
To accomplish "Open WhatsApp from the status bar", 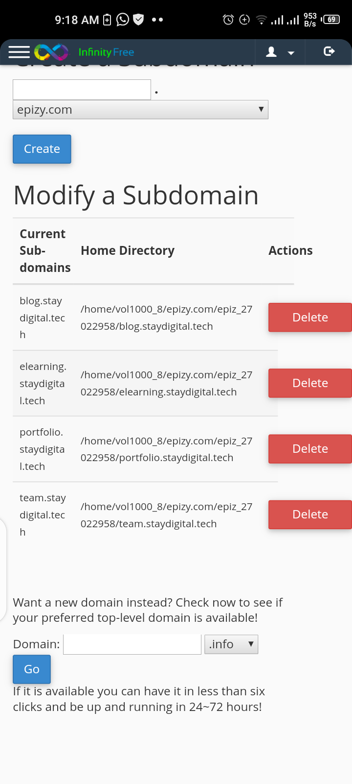I will (x=122, y=20).
